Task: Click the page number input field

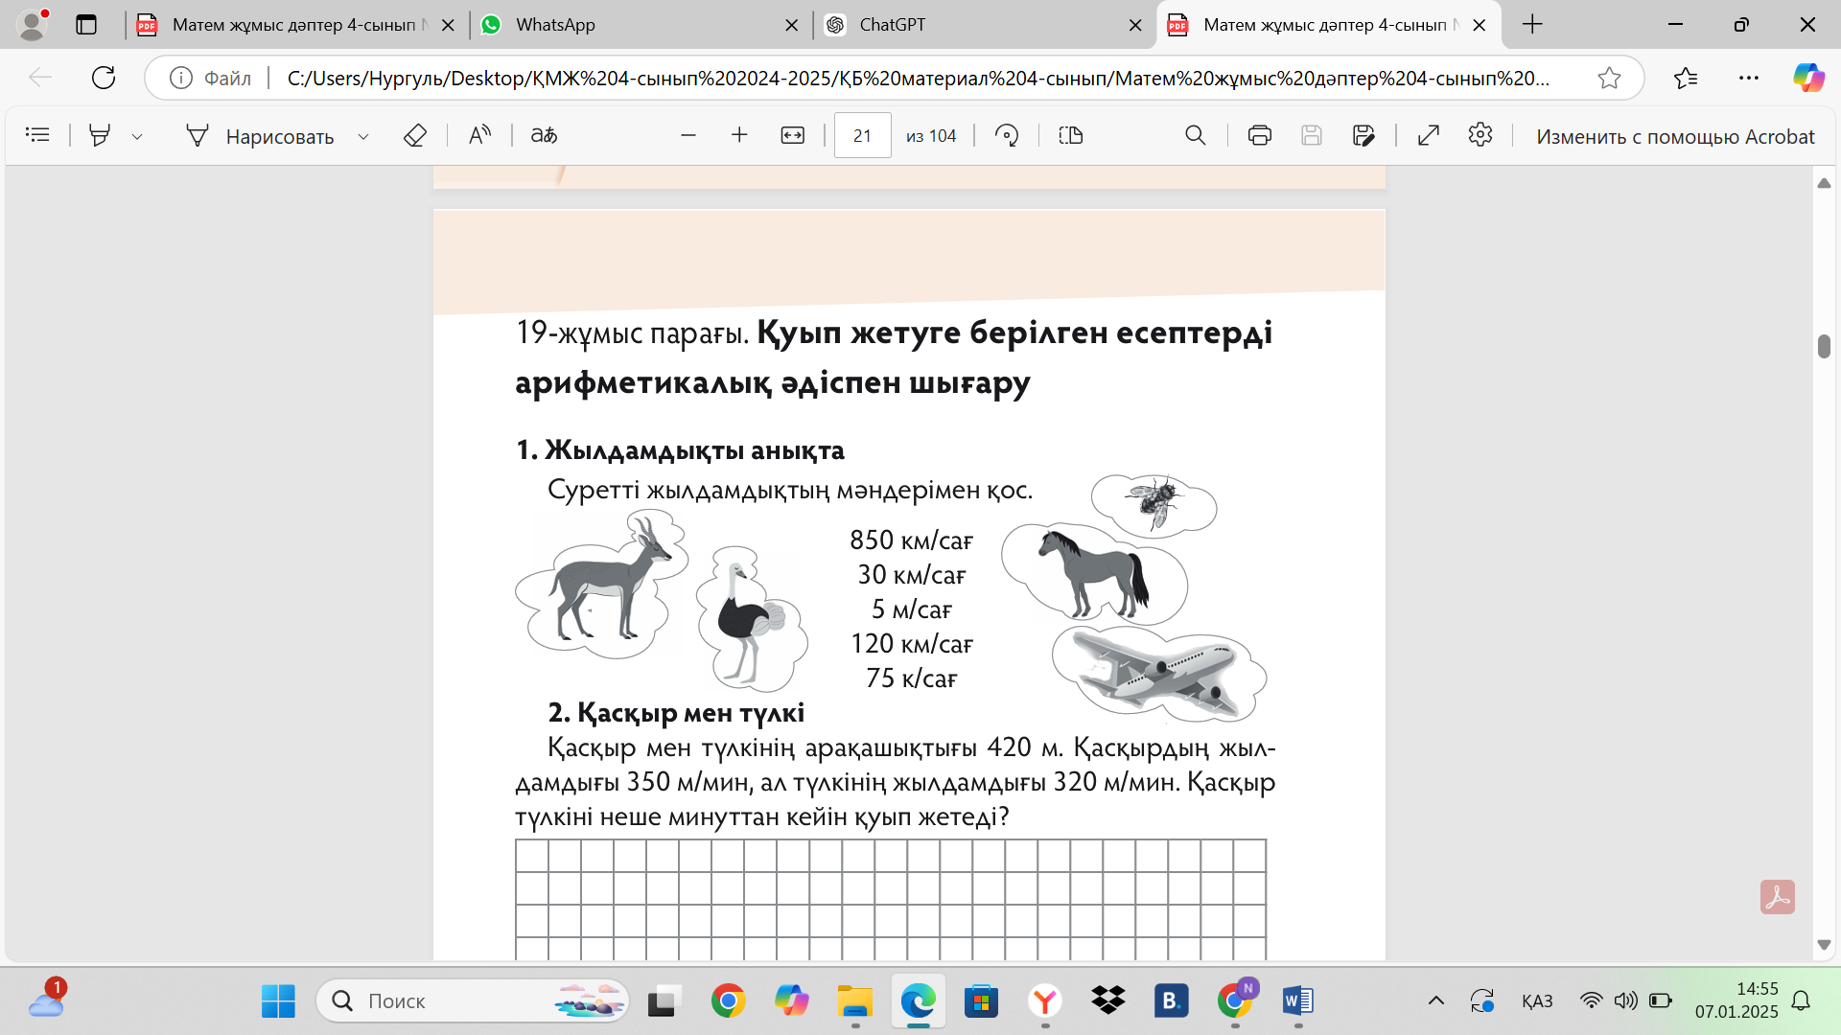Action: click(862, 135)
